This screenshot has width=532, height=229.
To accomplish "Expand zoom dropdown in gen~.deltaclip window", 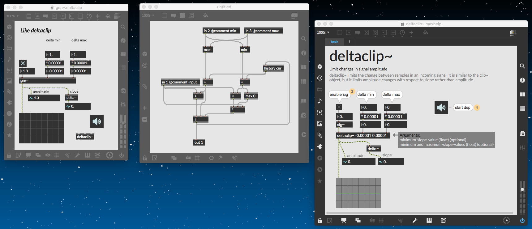I will (x=13, y=16).
